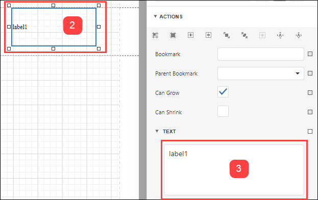Image resolution: width=318 pixels, height=200 pixels.
Task: Click the bottom-right resize handle of label1
Action: pyautogui.click(x=99, y=48)
